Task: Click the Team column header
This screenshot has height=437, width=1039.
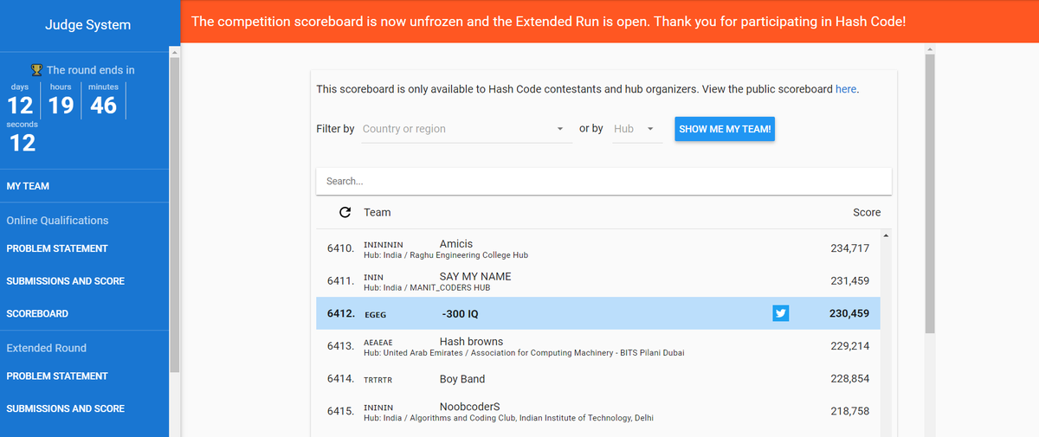Action: pos(378,212)
